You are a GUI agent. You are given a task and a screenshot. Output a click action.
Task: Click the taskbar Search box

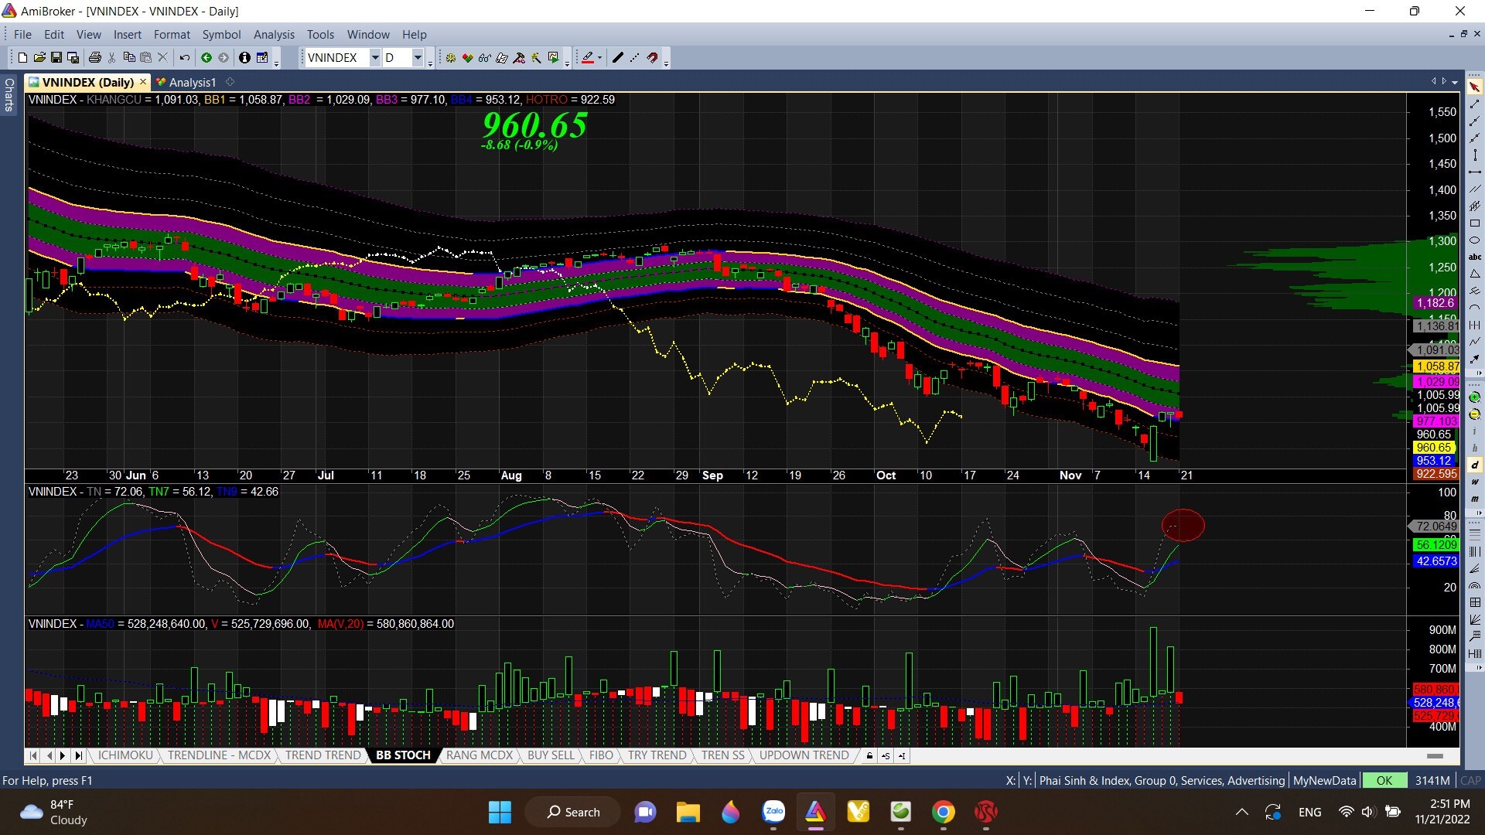pos(573,812)
